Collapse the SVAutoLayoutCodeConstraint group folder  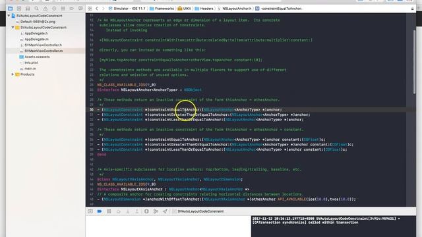(x=13, y=28)
